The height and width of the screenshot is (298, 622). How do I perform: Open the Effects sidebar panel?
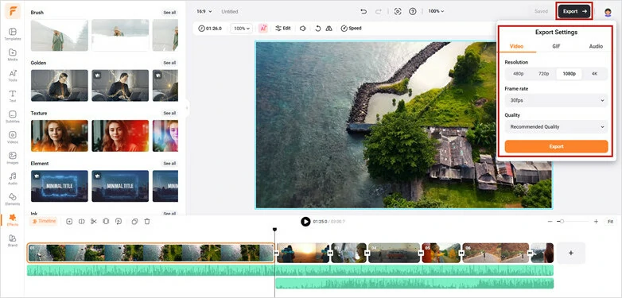[x=13, y=220]
